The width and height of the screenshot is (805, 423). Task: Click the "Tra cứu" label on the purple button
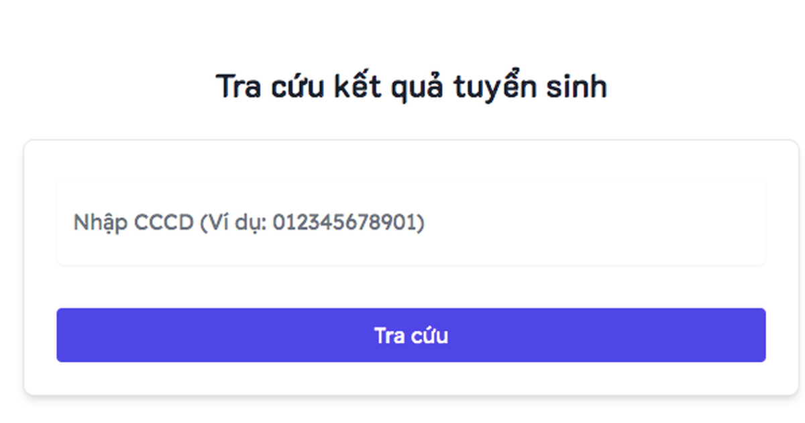[x=411, y=335]
